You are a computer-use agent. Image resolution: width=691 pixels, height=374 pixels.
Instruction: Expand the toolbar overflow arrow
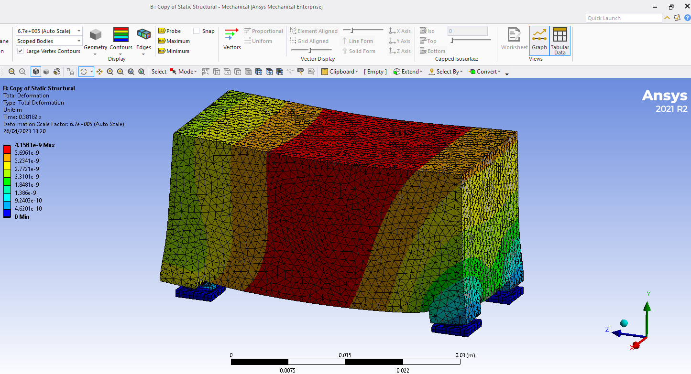coord(507,74)
